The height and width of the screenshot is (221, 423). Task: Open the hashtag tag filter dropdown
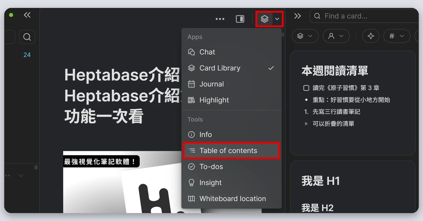coord(397,36)
